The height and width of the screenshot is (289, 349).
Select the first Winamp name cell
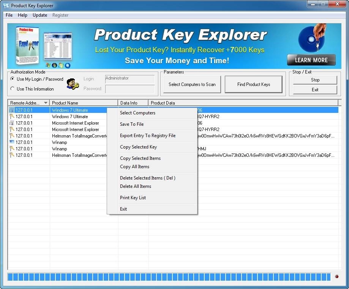(x=59, y=142)
